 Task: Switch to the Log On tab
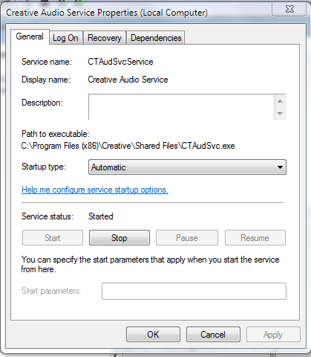coord(65,38)
